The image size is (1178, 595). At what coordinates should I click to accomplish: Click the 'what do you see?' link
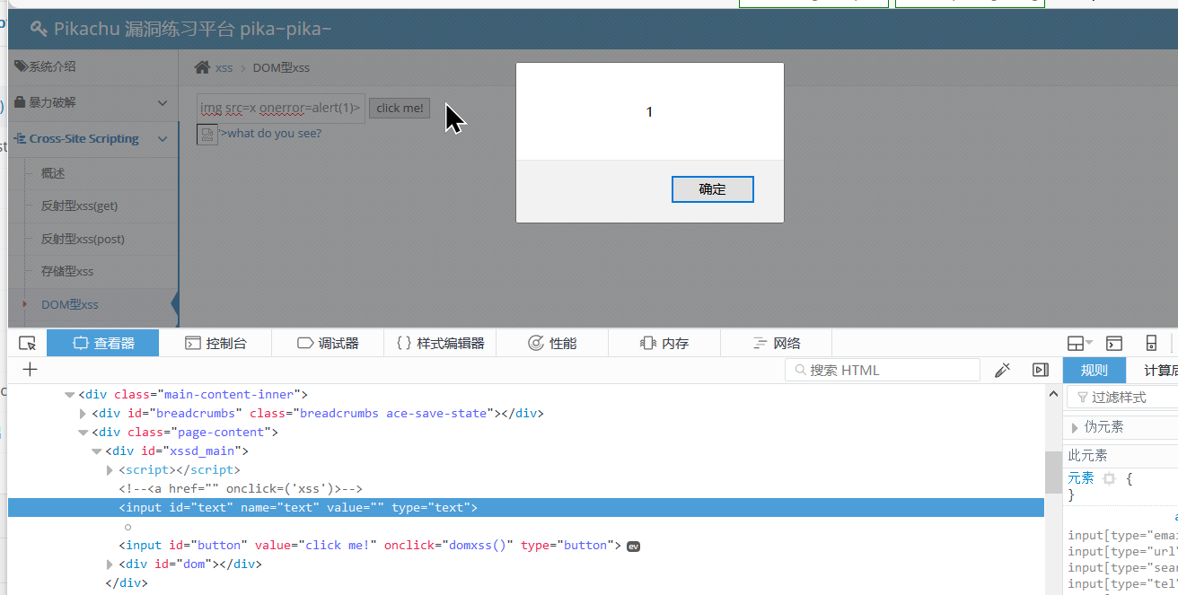click(x=275, y=133)
